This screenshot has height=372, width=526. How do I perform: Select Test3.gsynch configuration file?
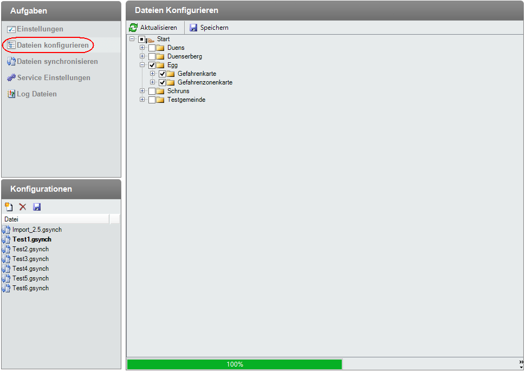(31, 259)
